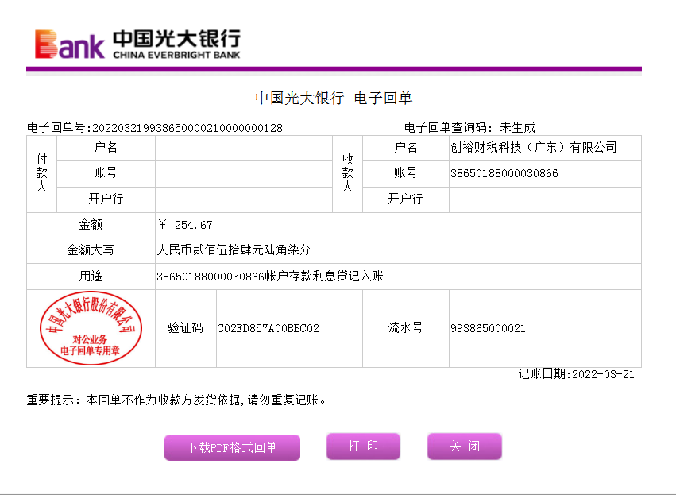676x495 pixels.
Task: Click the 验证码 label
Action: [x=185, y=328]
